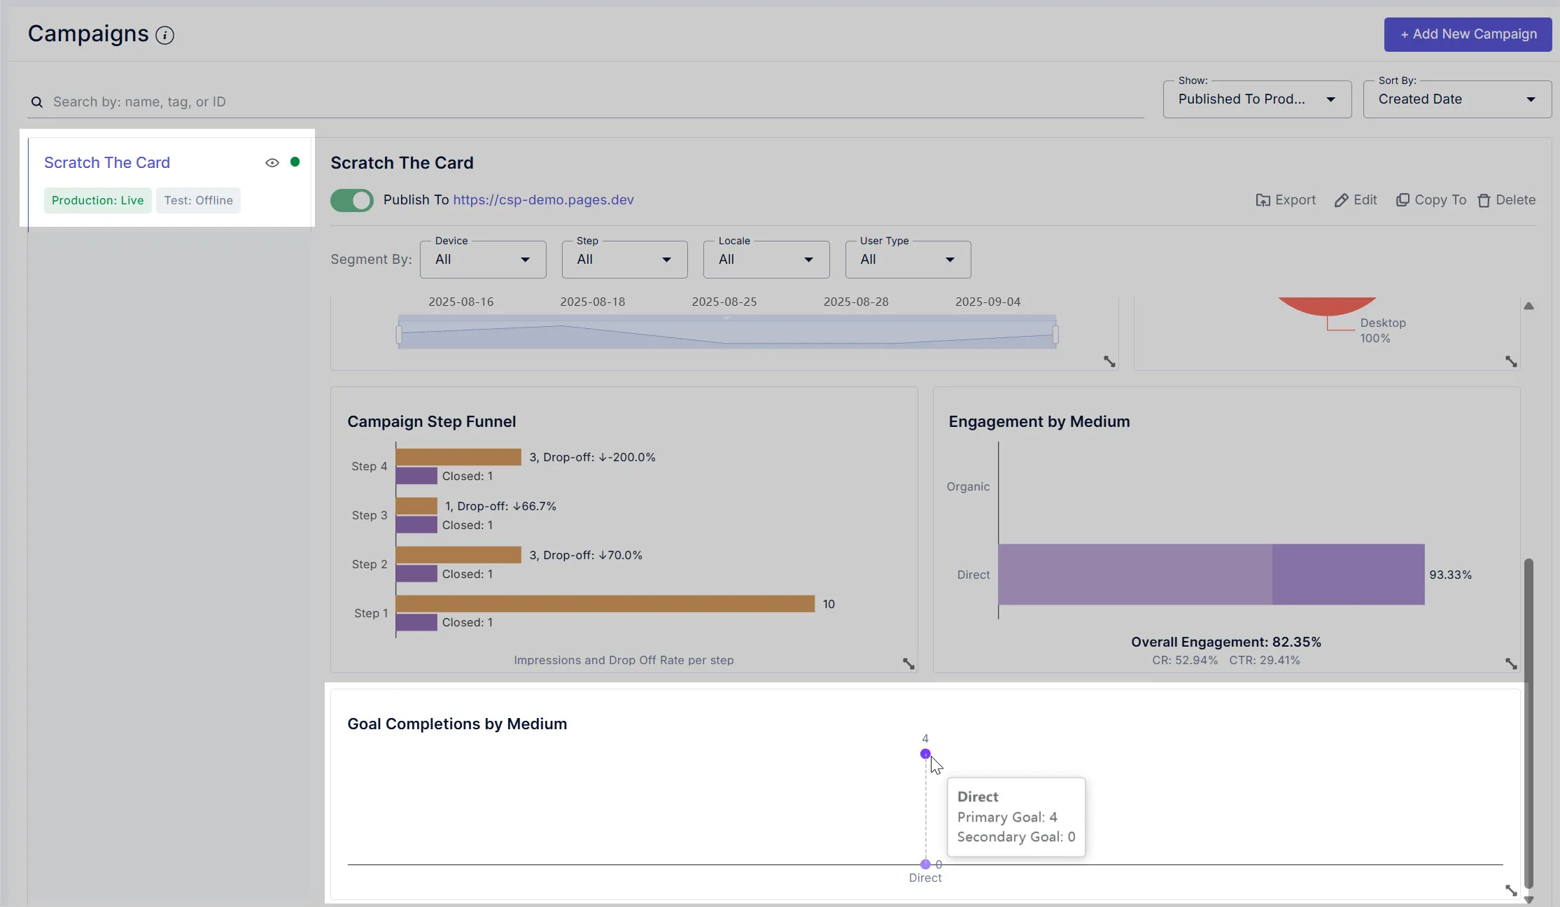The image size is (1560, 907).
Task: Click the Export icon button
Action: 1263,200
